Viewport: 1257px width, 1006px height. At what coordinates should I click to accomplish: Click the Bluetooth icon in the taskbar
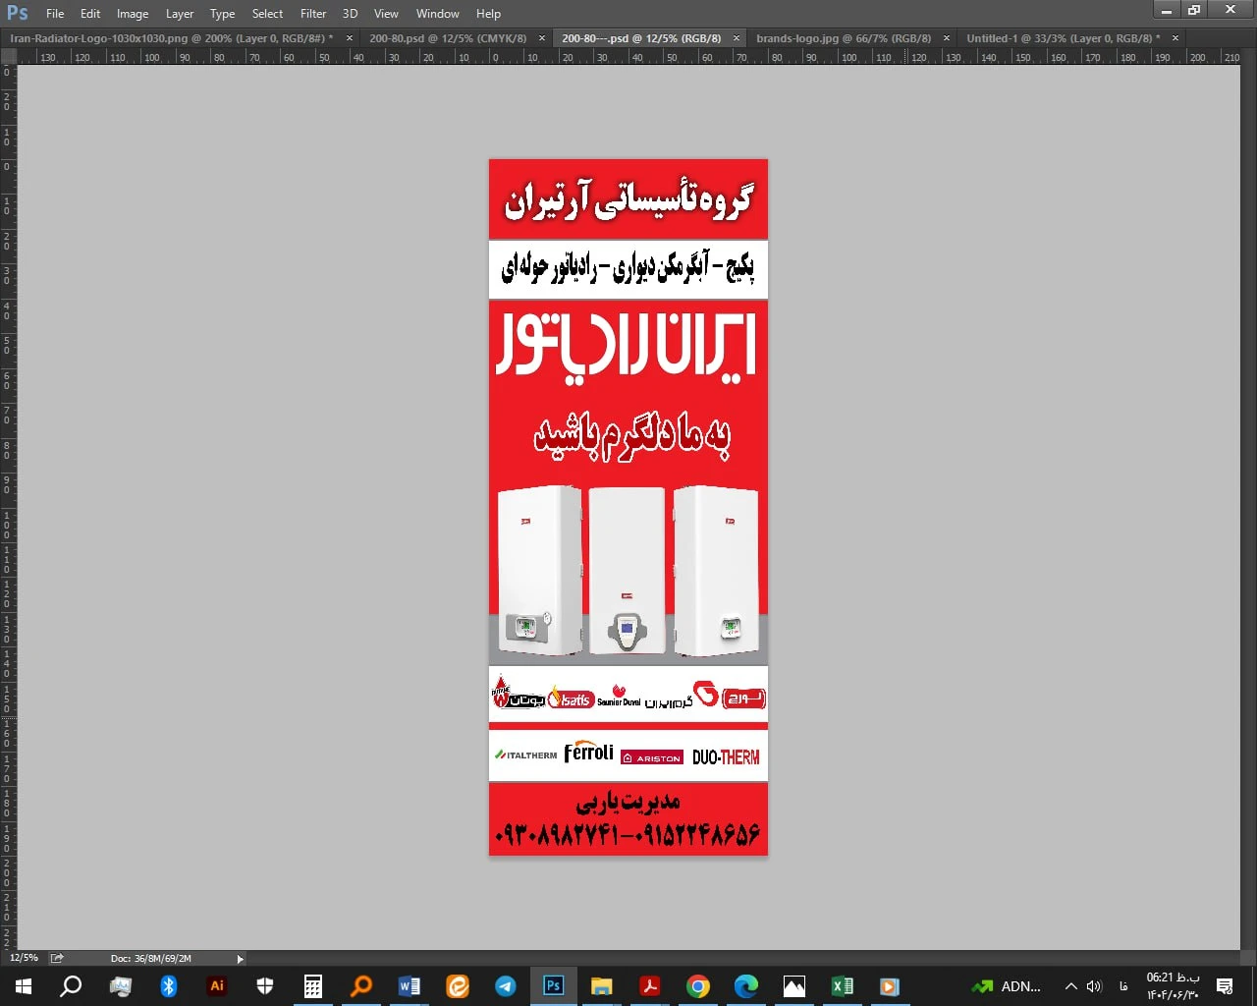coord(168,986)
